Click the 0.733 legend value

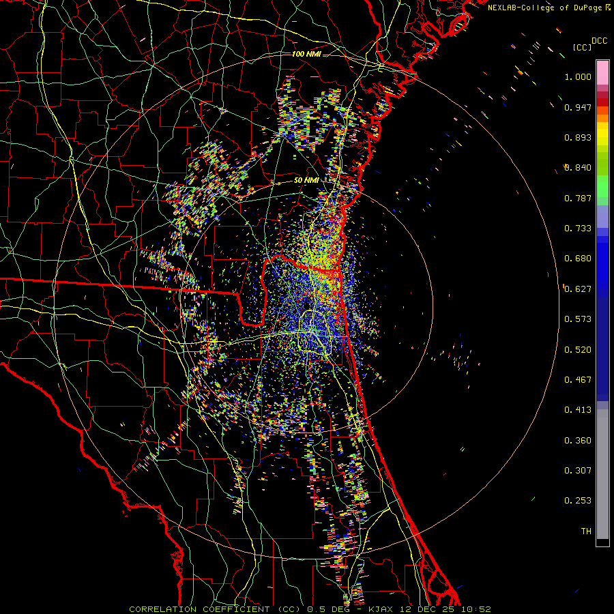(x=578, y=229)
